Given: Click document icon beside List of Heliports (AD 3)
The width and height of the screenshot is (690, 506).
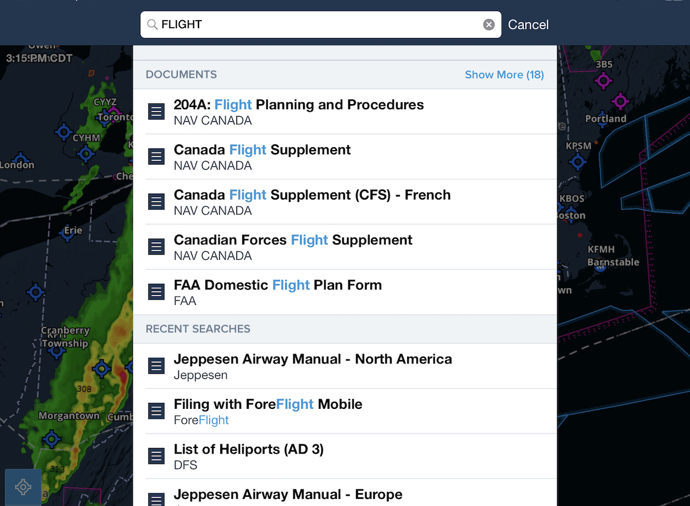Looking at the screenshot, I should [156, 456].
